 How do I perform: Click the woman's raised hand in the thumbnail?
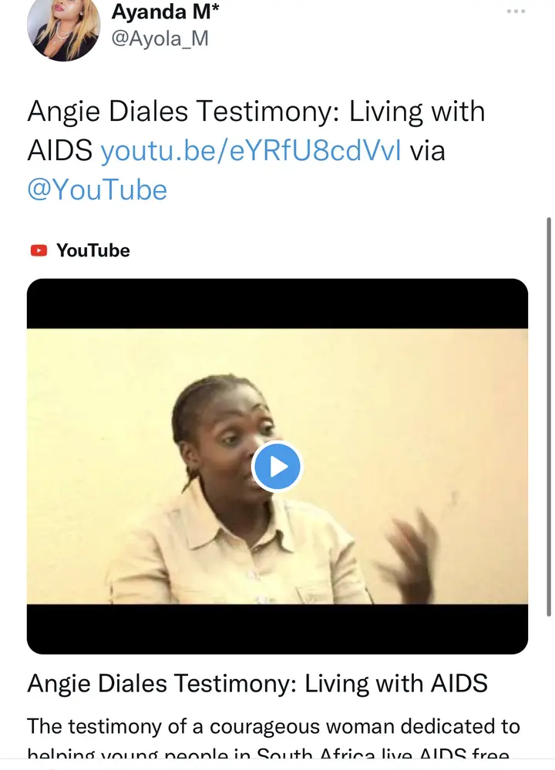[412, 551]
